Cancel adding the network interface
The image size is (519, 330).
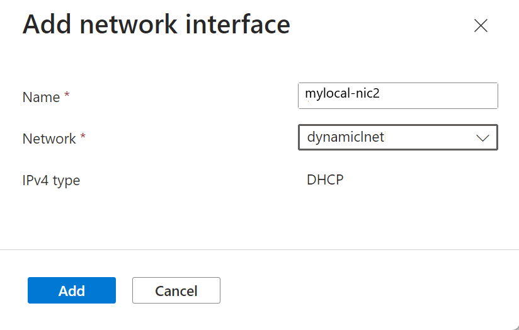tap(176, 290)
